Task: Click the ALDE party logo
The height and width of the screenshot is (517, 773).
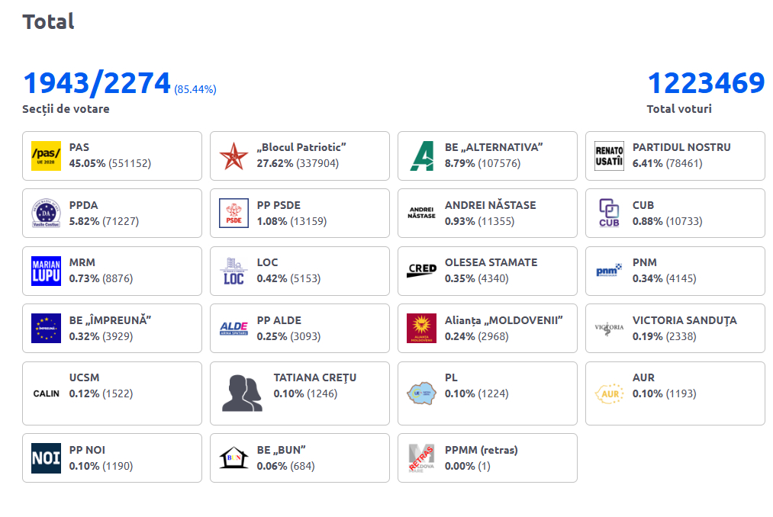Action: pos(234,329)
